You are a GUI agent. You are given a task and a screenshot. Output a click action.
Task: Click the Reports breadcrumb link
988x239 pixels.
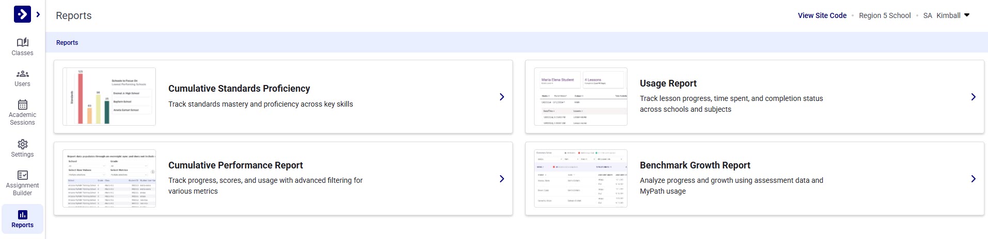pos(67,43)
